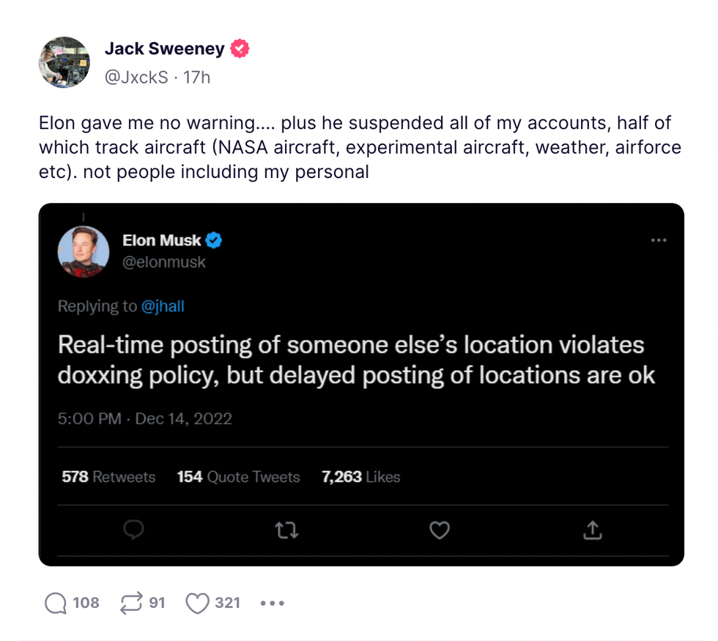
Task: Open the embedded tweet's three-dot menu
Action: click(x=659, y=240)
